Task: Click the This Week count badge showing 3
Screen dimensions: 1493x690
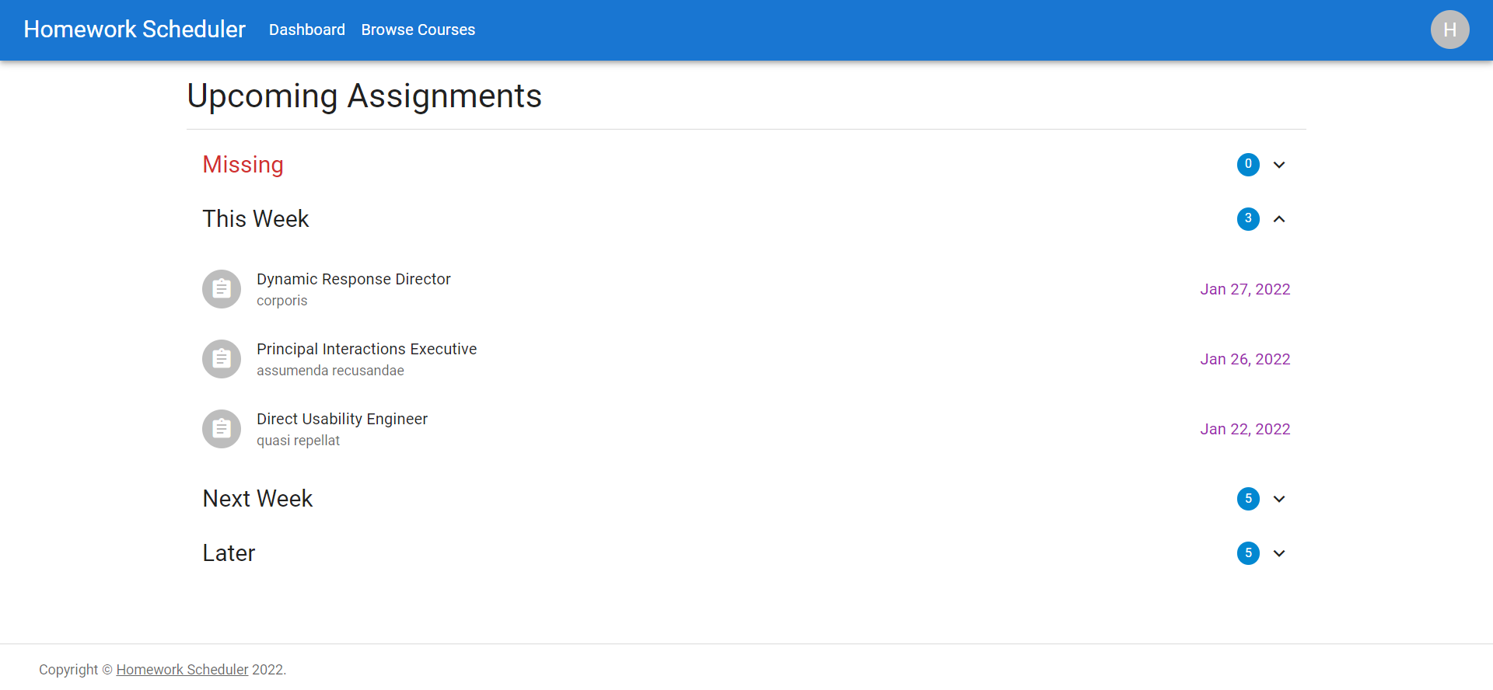Action: pyautogui.click(x=1248, y=219)
